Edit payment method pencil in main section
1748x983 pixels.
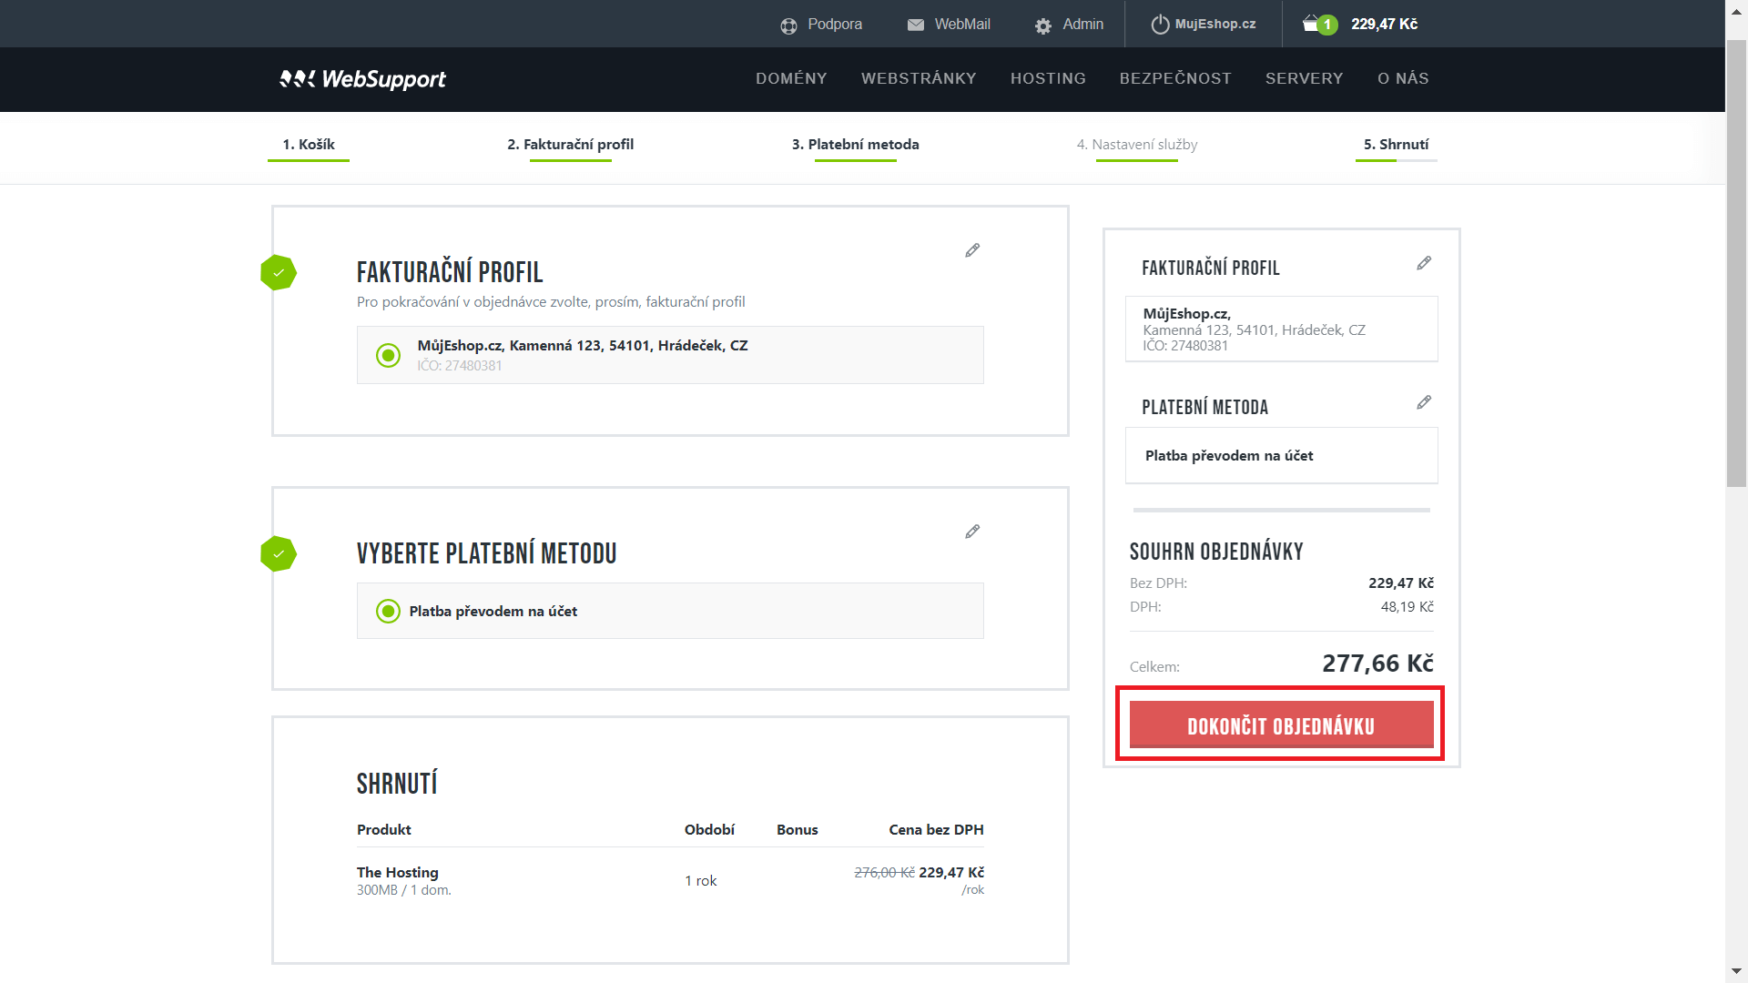coord(972,532)
